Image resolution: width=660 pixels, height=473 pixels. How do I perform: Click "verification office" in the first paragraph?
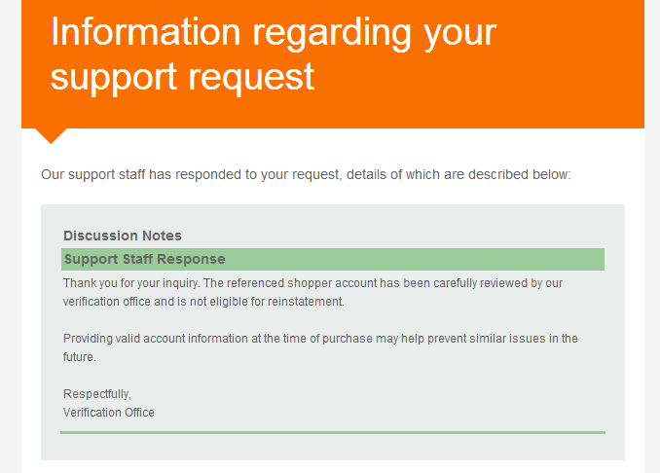[x=107, y=302]
